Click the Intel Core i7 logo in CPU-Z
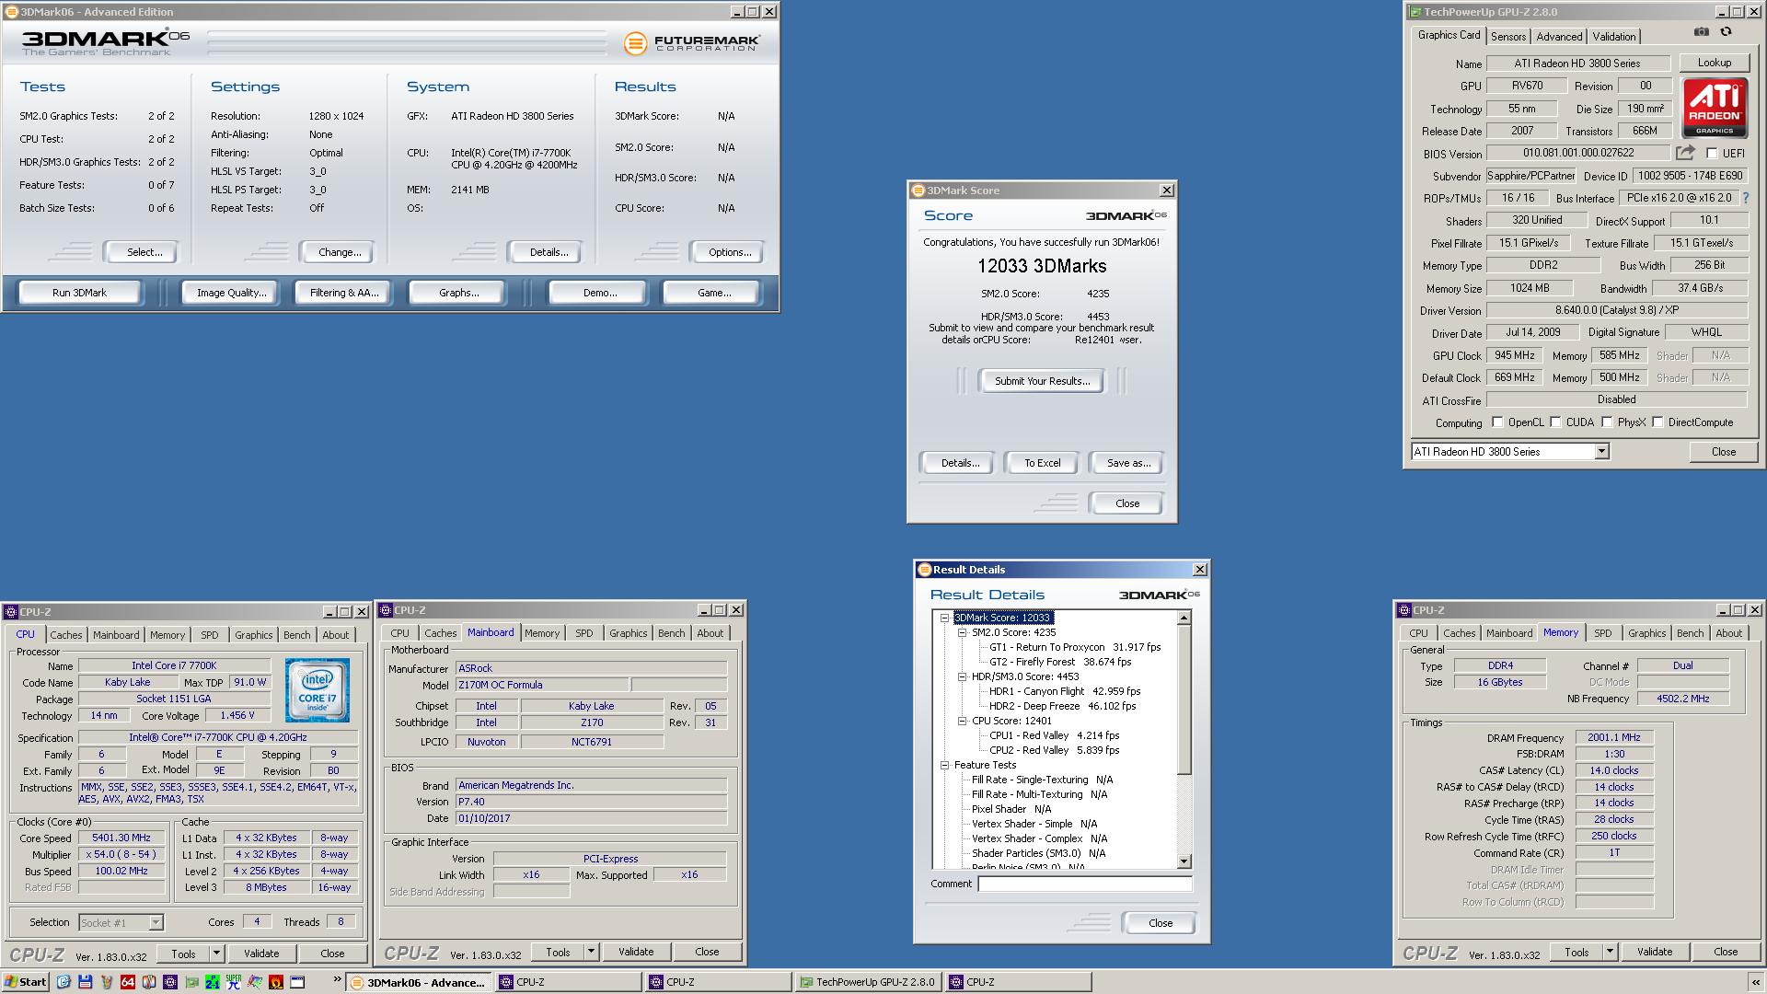Image resolution: width=1767 pixels, height=994 pixels. 317,689
